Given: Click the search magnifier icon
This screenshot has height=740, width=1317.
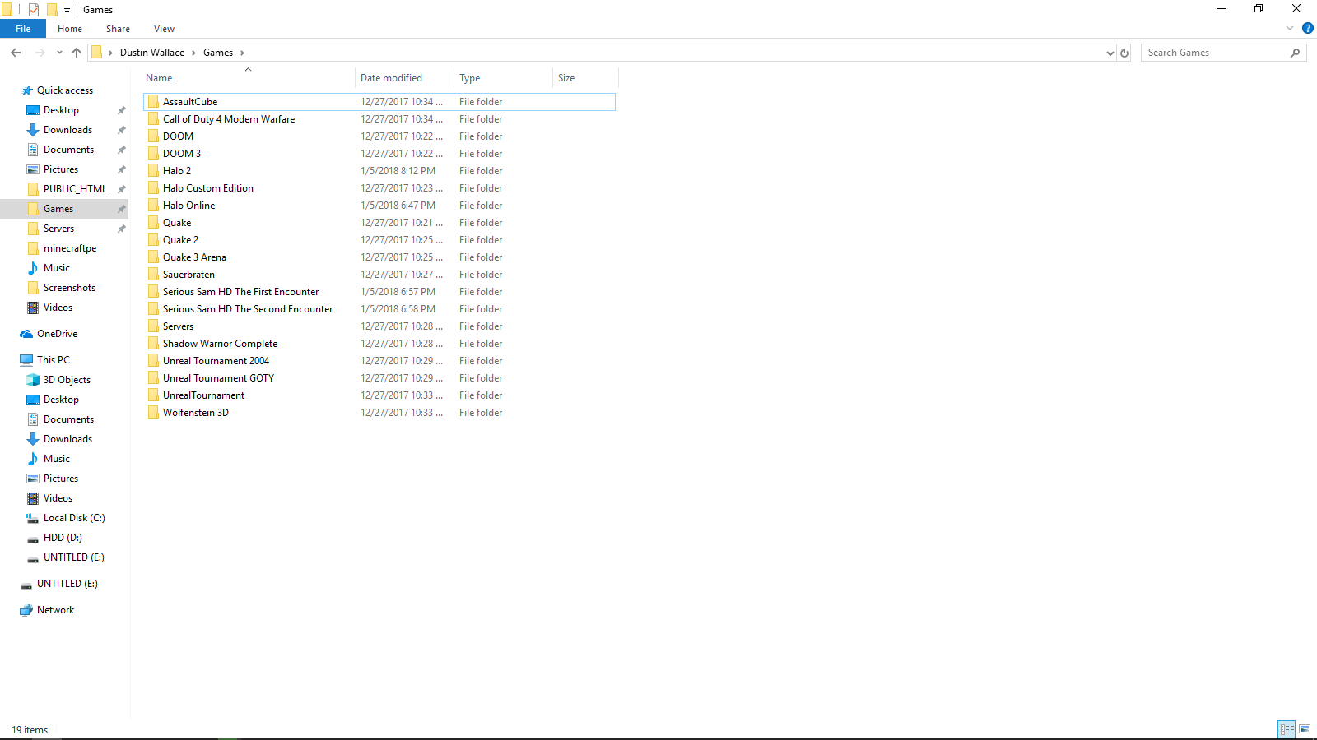Looking at the screenshot, I should pos(1295,53).
